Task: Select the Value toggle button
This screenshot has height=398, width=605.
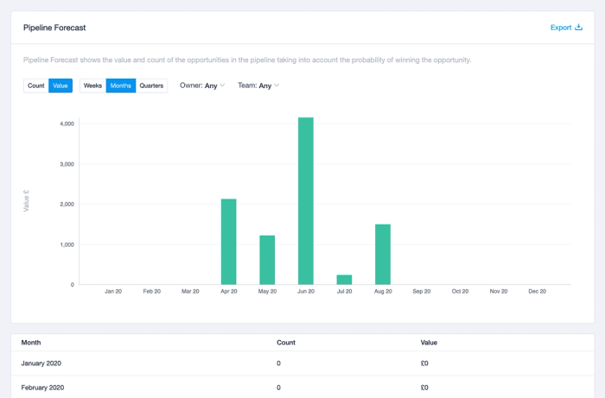Action: pyautogui.click(x=60, y=85)
